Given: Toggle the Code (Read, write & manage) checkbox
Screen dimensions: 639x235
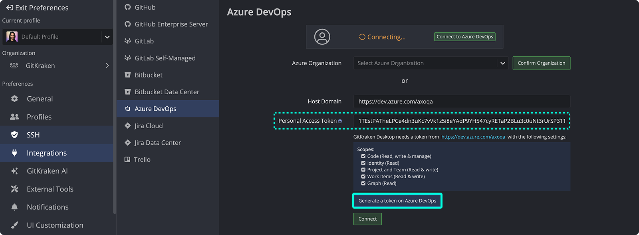Looking at the screenshot, I should 363,156.
